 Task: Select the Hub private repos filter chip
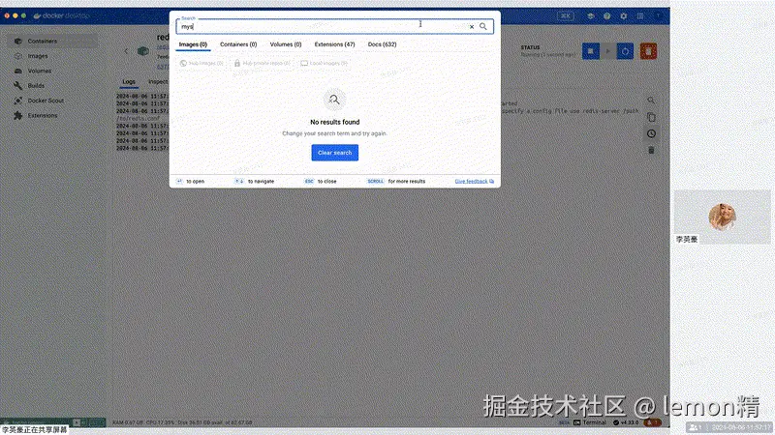point(262,63)
